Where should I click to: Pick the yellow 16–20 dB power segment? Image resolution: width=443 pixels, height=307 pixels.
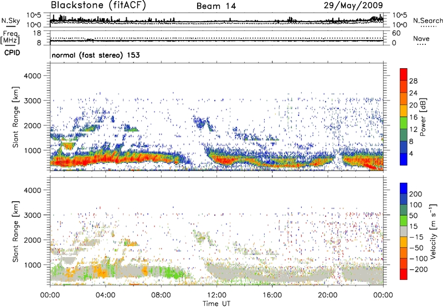coord(404,111)
